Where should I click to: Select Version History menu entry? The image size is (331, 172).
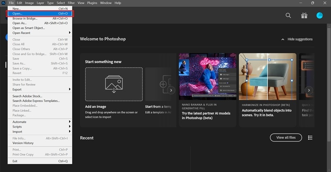tap(40, 143)
